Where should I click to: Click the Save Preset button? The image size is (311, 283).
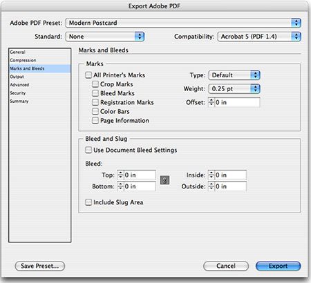tap(40, 266)
